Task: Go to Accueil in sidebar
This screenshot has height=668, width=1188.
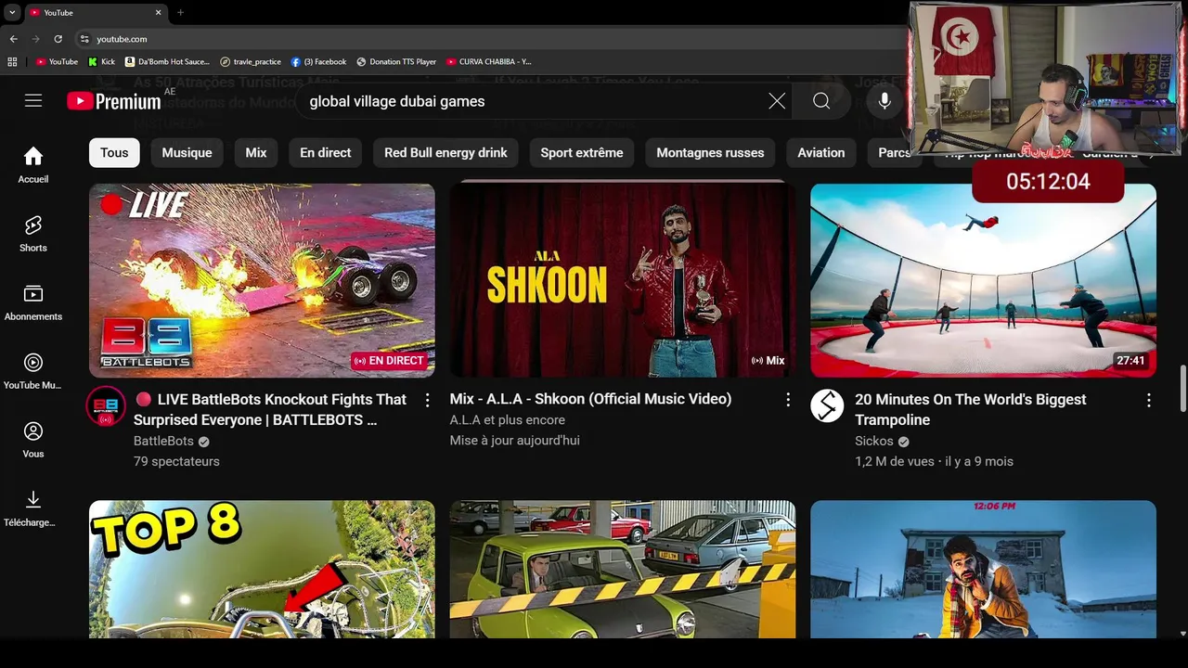Action: pyautogui.click(x=33, y=165)
